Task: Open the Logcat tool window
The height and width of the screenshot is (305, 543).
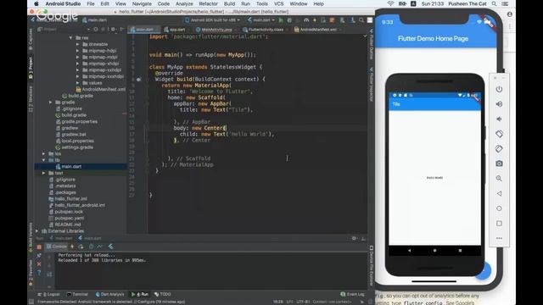Action: click(x=50, y=294)
